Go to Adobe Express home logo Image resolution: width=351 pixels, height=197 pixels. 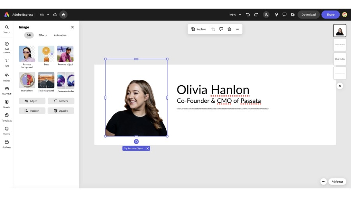pyautogui.click(x=7, y=14)
